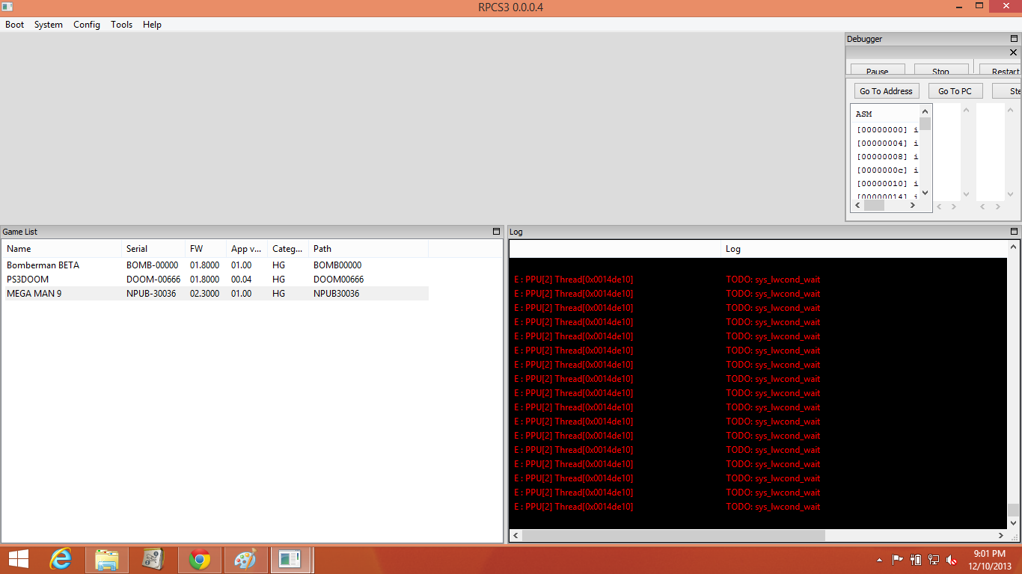Click the muted volume tray icon
Viewport: 1022px width, 574px height.
click(952, 560)
